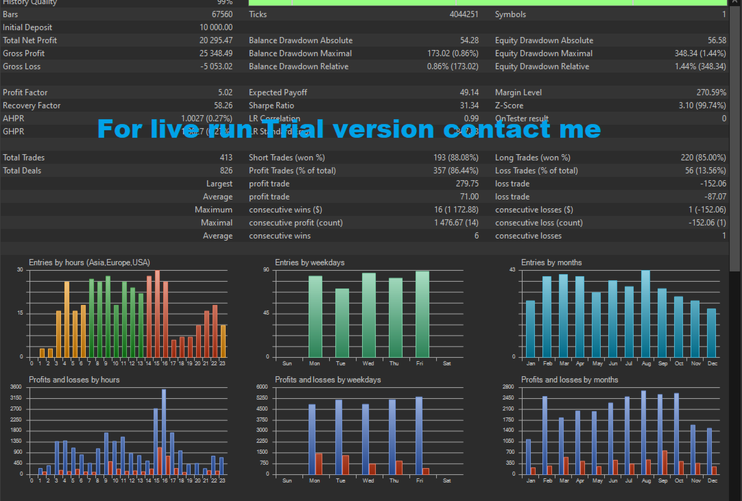Click the green History Quality progress bar
The height and width of the screenshot is (501, 742).
(x=488, y=2)
